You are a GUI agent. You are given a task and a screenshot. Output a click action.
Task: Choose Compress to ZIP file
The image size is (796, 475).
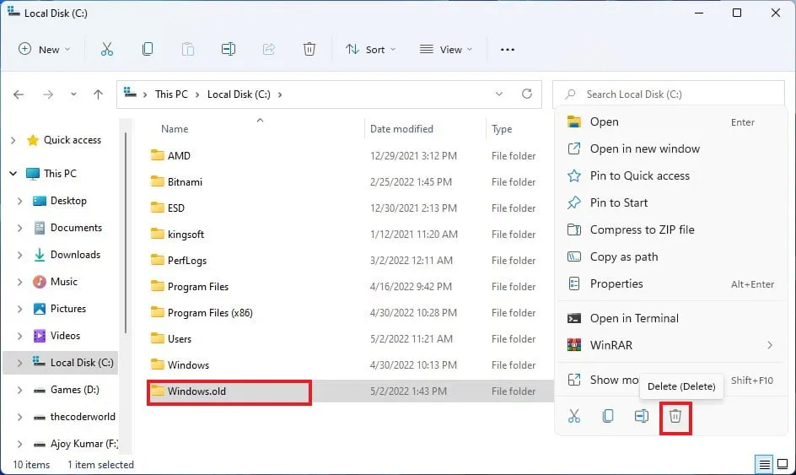[x=671, y=229]
